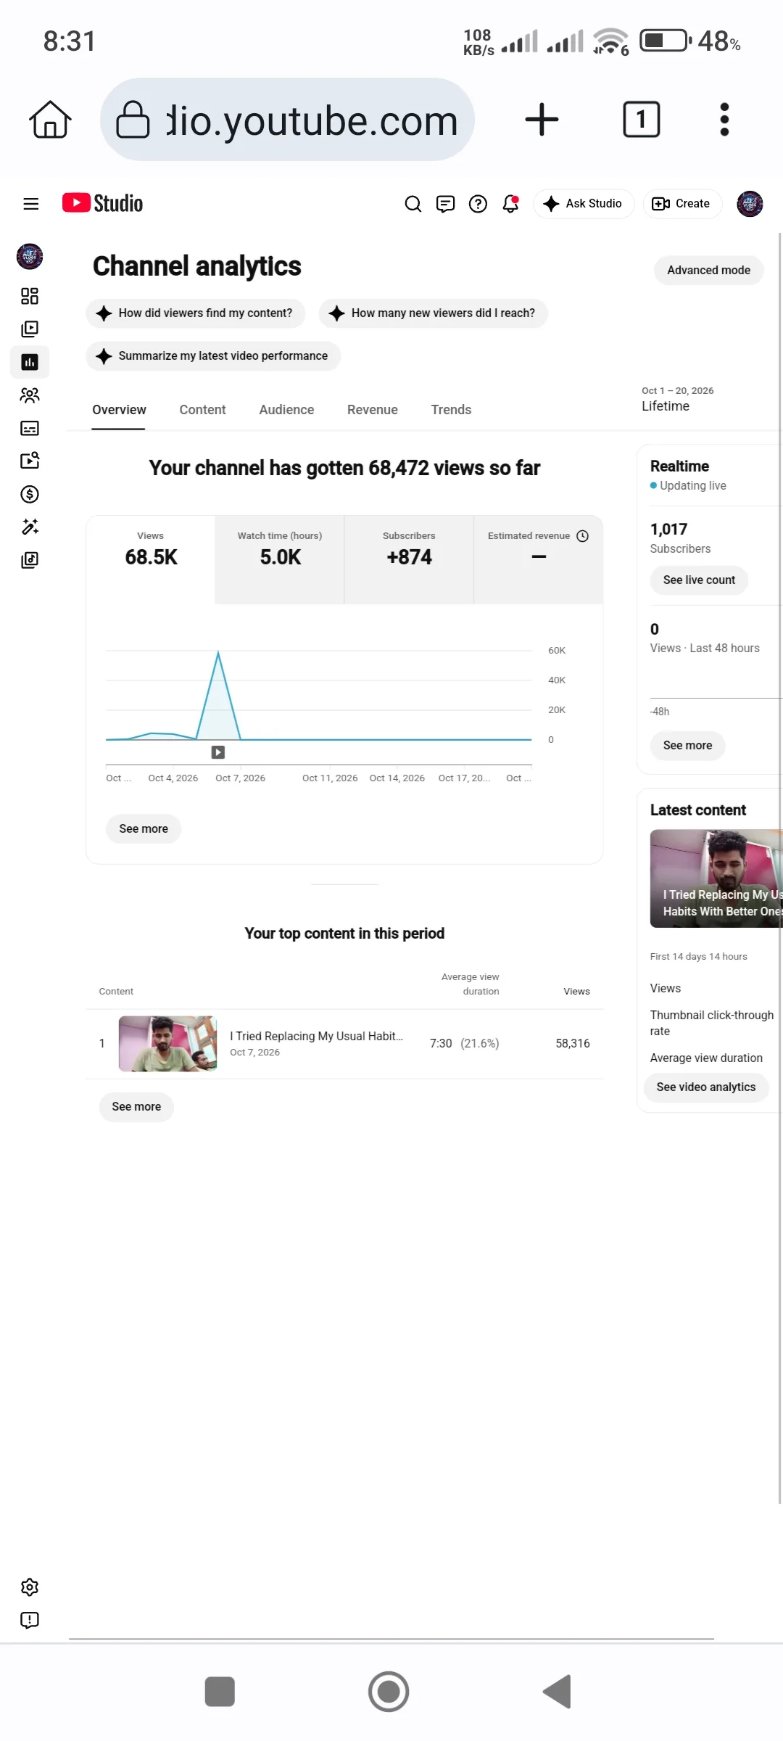The height and width of the screenshot is (1741, 783).
Task: Open the comments feedback icon in header
Action: [x=445, y=204]
